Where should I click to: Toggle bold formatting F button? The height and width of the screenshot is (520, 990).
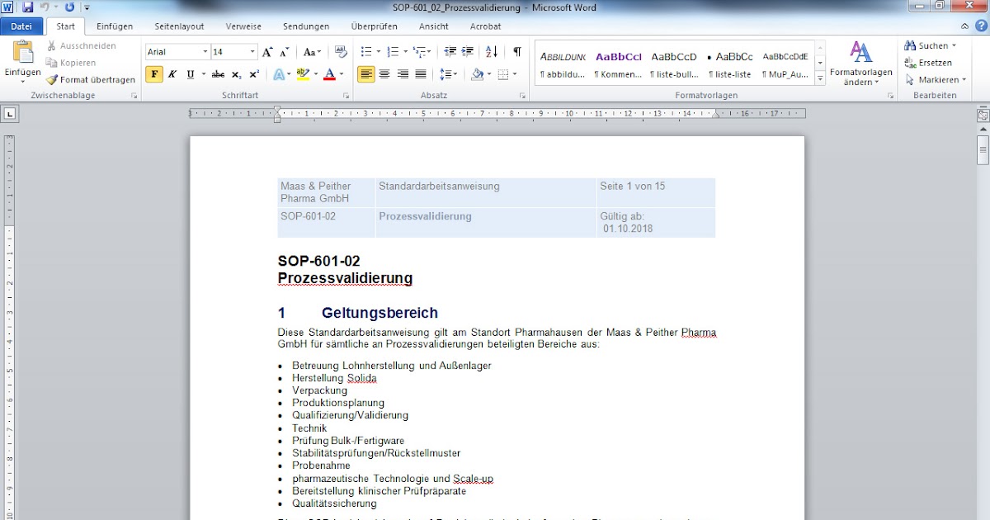tap(154, 74)
